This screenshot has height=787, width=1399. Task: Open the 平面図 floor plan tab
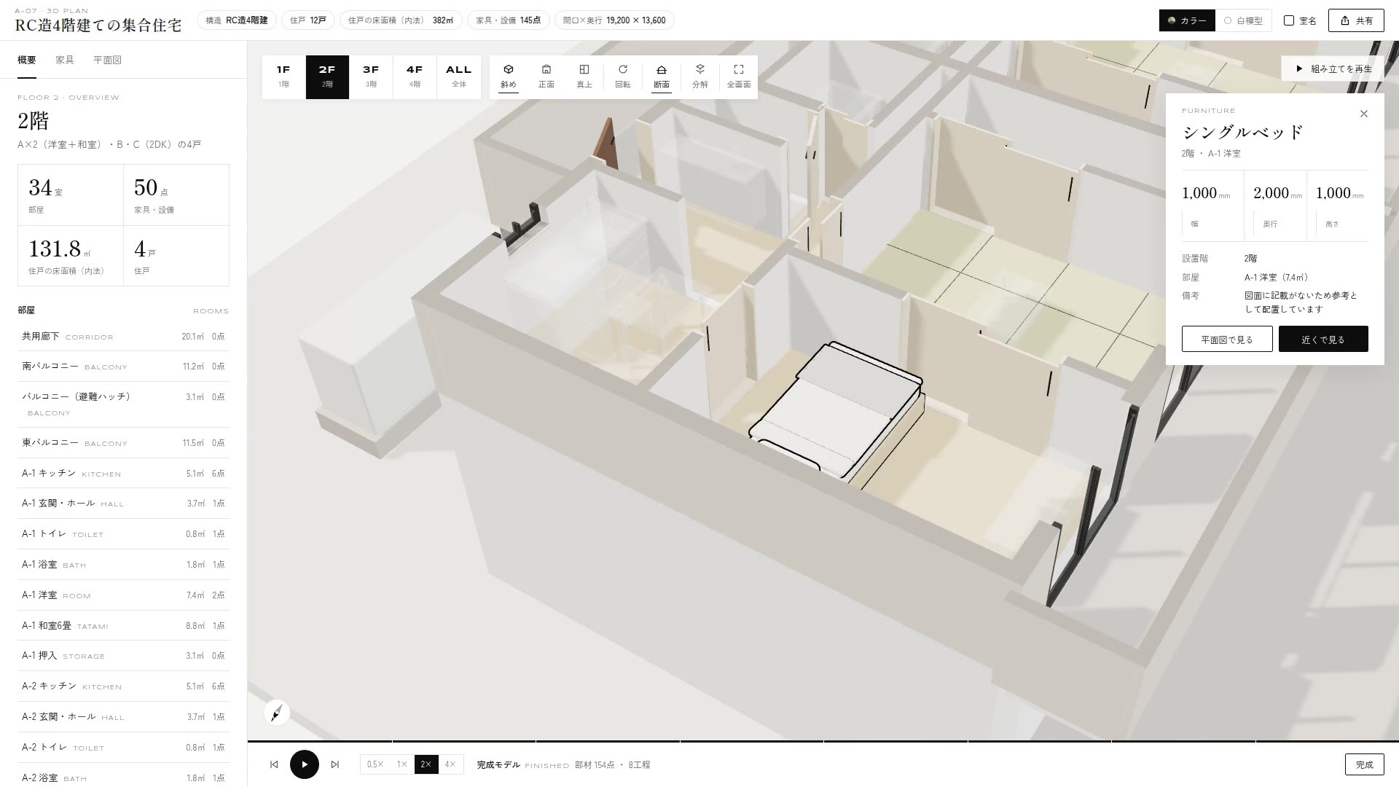[107, 60]
